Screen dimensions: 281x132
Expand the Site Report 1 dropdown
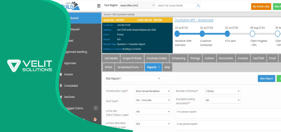tap(133, 79)
